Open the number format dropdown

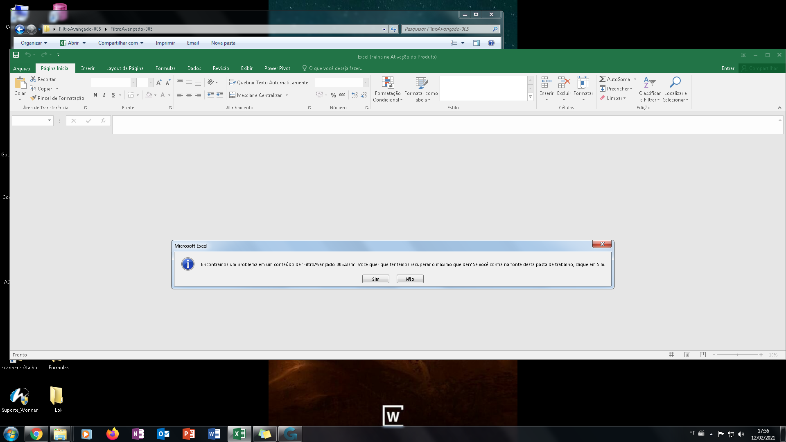pyautogui.click(x=365, y=83)
